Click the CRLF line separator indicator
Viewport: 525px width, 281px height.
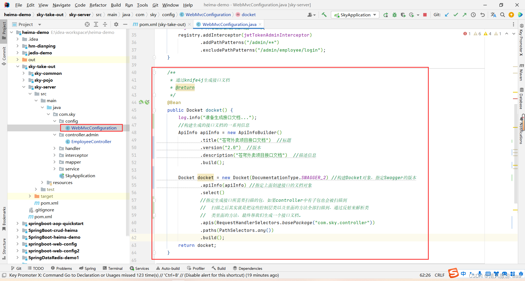pyautogui.click(x=440, y=275)
